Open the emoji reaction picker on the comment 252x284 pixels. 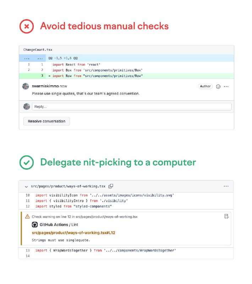[x=218, y=87]
